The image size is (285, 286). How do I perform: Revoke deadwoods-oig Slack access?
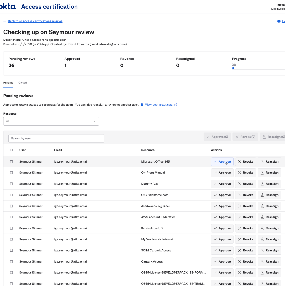pyautogui.click(x=245, y=206)
